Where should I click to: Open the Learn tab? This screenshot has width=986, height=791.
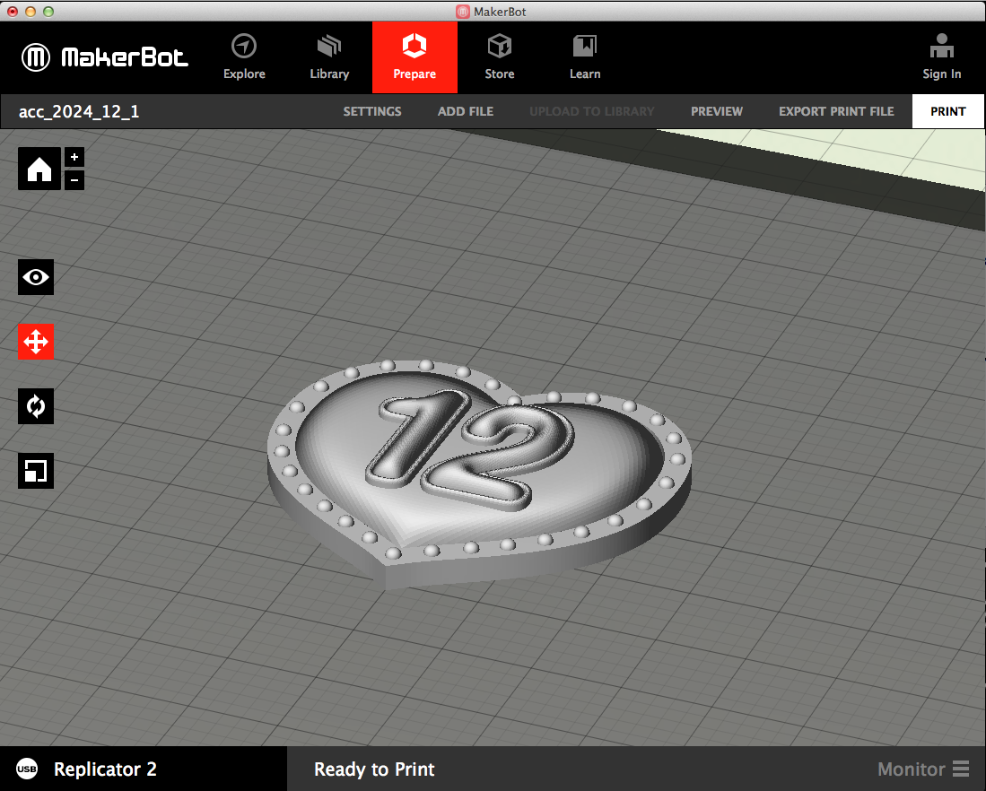(585, 57)
